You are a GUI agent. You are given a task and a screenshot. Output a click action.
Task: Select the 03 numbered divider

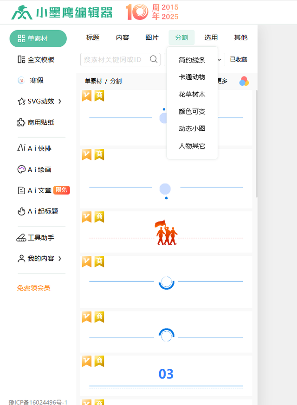click(166, 375)
